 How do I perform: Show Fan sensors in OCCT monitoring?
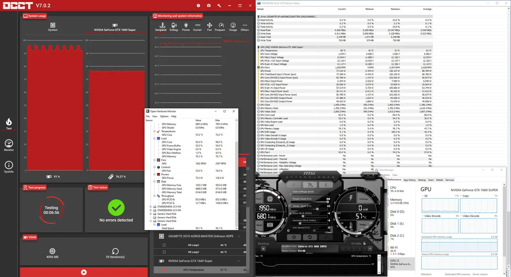click(210, 27)
